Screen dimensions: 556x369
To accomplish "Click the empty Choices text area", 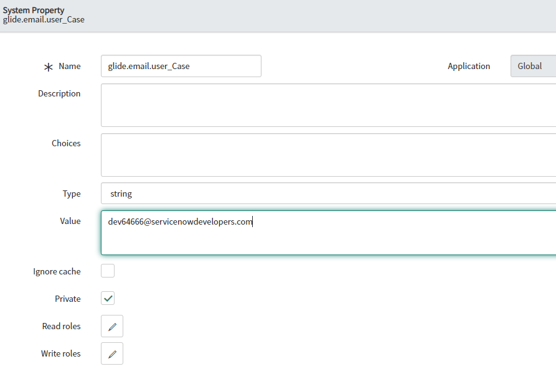I will 280,154.
